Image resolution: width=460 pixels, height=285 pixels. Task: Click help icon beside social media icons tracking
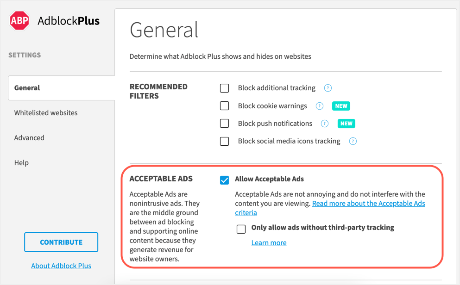click(353, 141)
